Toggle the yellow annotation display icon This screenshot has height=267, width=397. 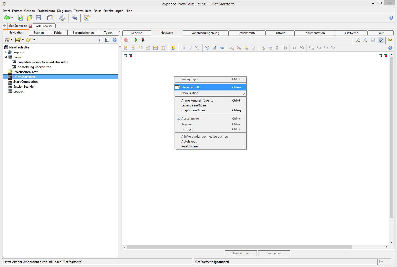pyautogui.click(x=390, y=40)
